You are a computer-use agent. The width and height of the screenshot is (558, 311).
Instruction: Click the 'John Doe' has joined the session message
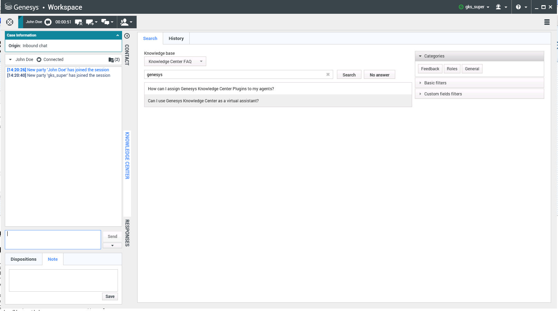[58, 70]
